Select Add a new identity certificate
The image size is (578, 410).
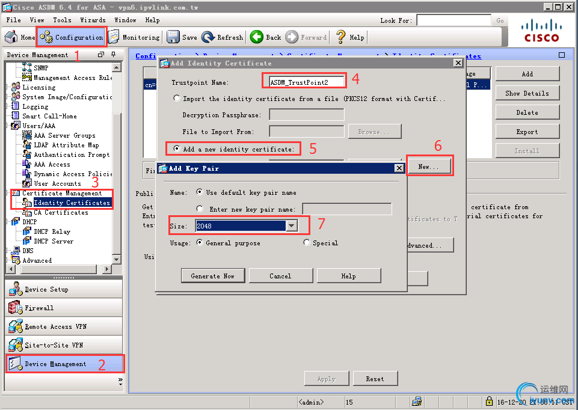coord(177,148)
